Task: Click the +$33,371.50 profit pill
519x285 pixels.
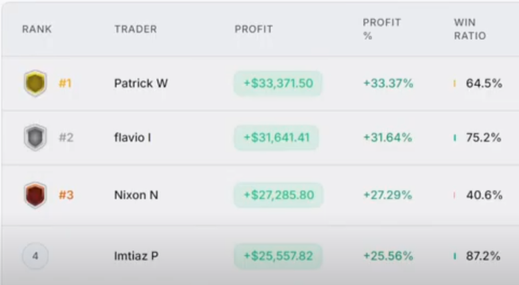Action: tap(278, 83)
